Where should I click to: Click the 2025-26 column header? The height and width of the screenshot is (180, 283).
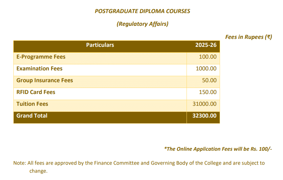(x=206, y=45)
